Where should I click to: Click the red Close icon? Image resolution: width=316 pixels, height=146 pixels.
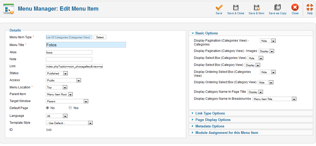click(295, 7)
